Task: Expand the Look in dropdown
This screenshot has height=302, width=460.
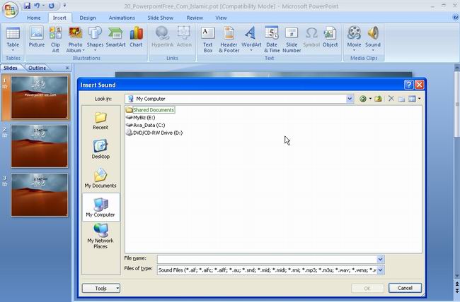Action: [350, 99]
